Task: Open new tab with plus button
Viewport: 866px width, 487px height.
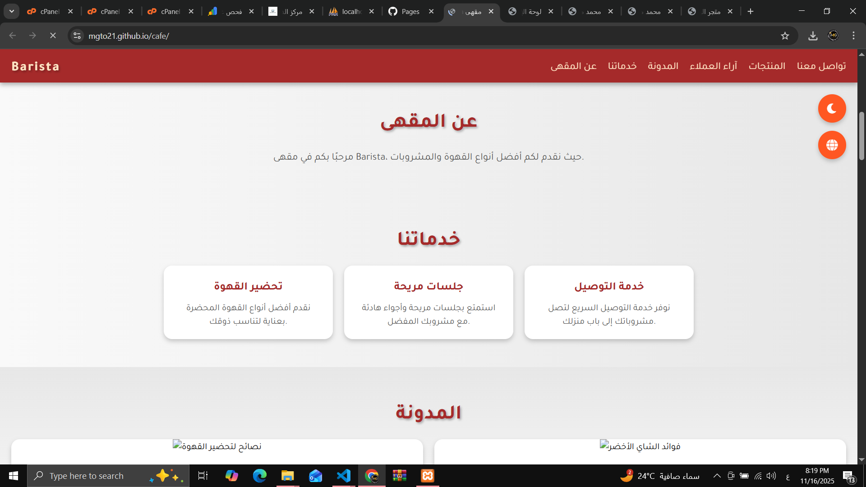Action: pyautogui.click(x=751, y=11)
